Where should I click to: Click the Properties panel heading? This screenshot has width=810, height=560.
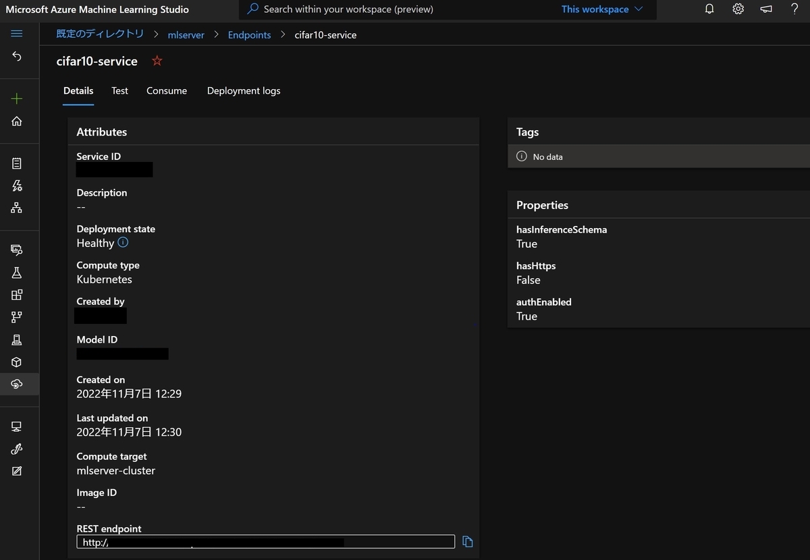coord(542,205)
